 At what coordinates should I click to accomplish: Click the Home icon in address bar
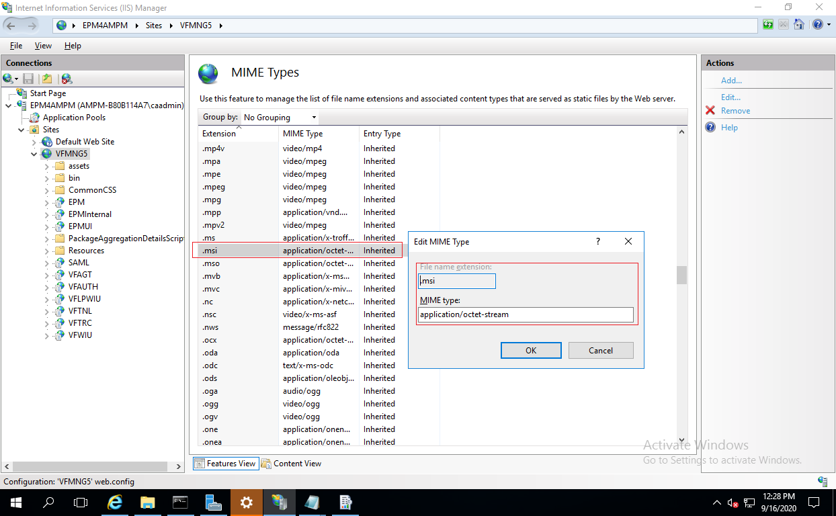point(799,25)
